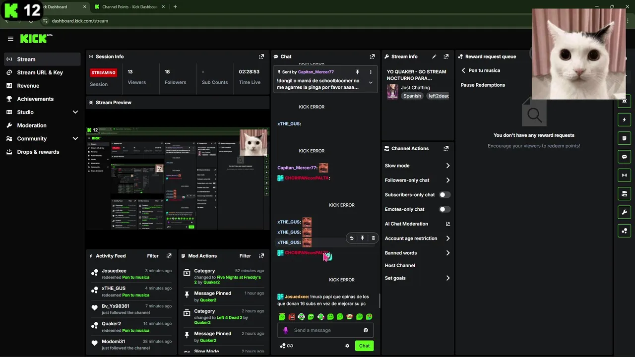Select Stream in the sidebar
This screenshot has width=635, height=357.
point(43,59)
